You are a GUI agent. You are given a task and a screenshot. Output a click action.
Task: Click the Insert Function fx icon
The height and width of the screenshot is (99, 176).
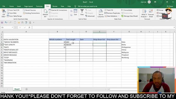coord(29,28)
